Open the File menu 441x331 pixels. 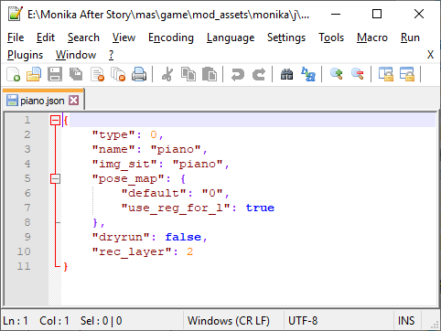point(16,37)
